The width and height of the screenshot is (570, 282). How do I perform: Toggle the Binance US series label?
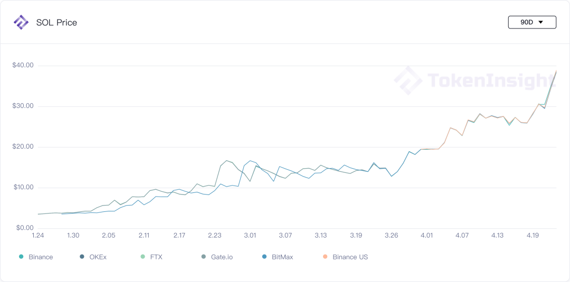[350, 257]
